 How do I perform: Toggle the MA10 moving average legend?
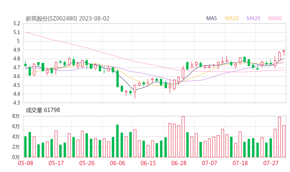click(x=232, y=18)
